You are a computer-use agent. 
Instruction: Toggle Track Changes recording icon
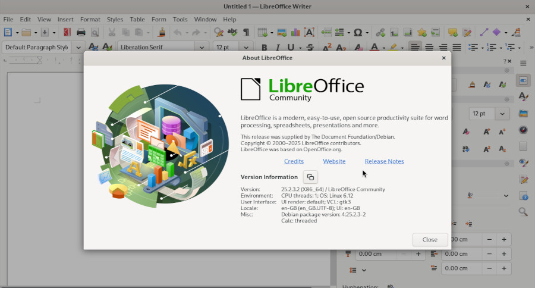pyautogui.click(x=467, y=33)
